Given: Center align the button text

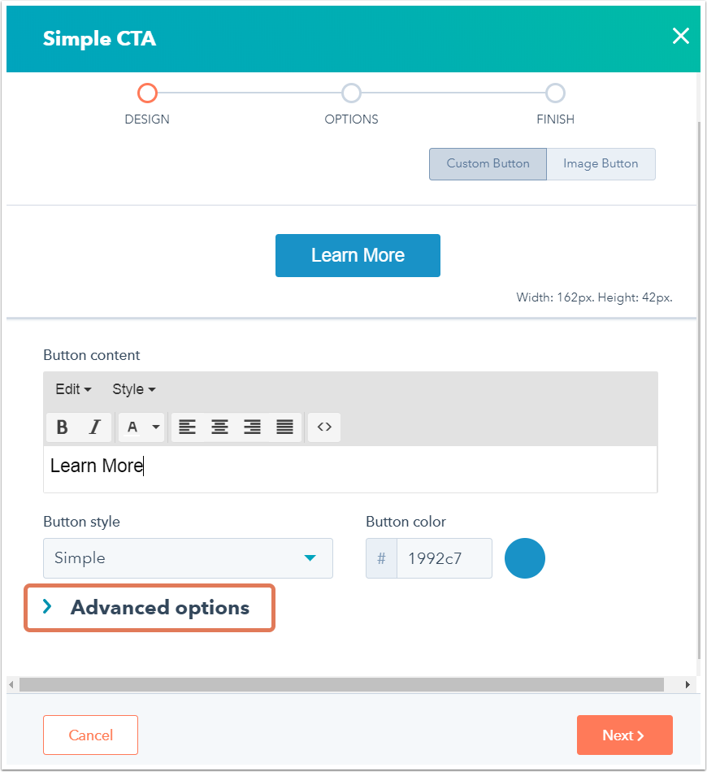Looking at the screenshot, I should pos(219,427).
